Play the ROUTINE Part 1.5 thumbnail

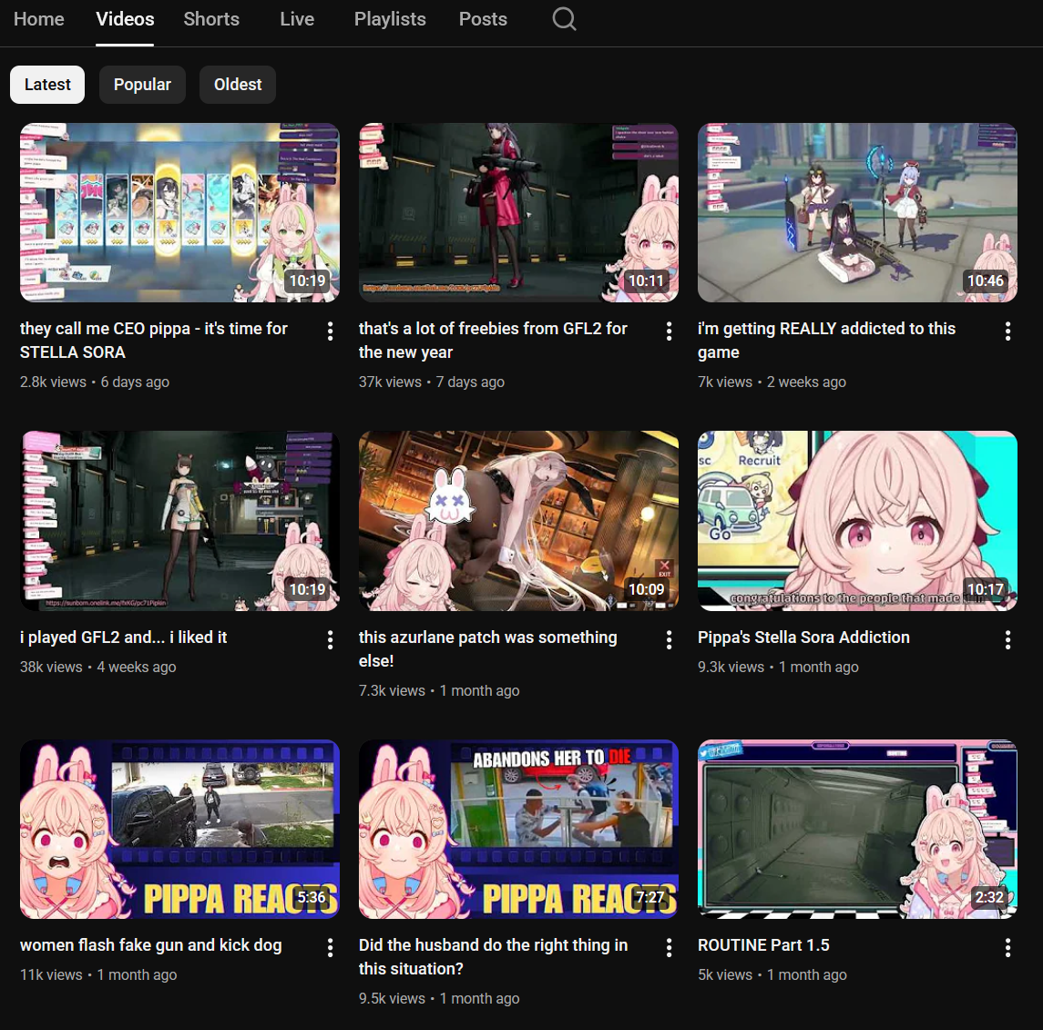click(857, 829)
